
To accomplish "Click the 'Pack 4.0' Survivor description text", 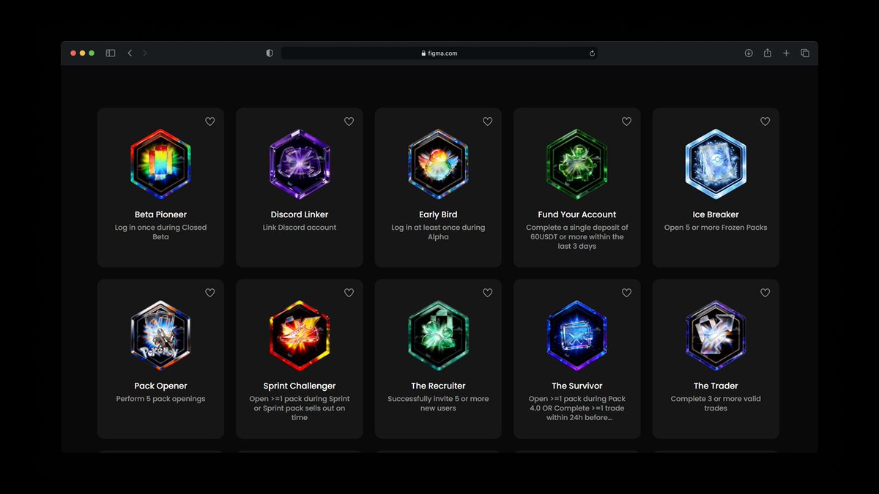I will [577, 408].
